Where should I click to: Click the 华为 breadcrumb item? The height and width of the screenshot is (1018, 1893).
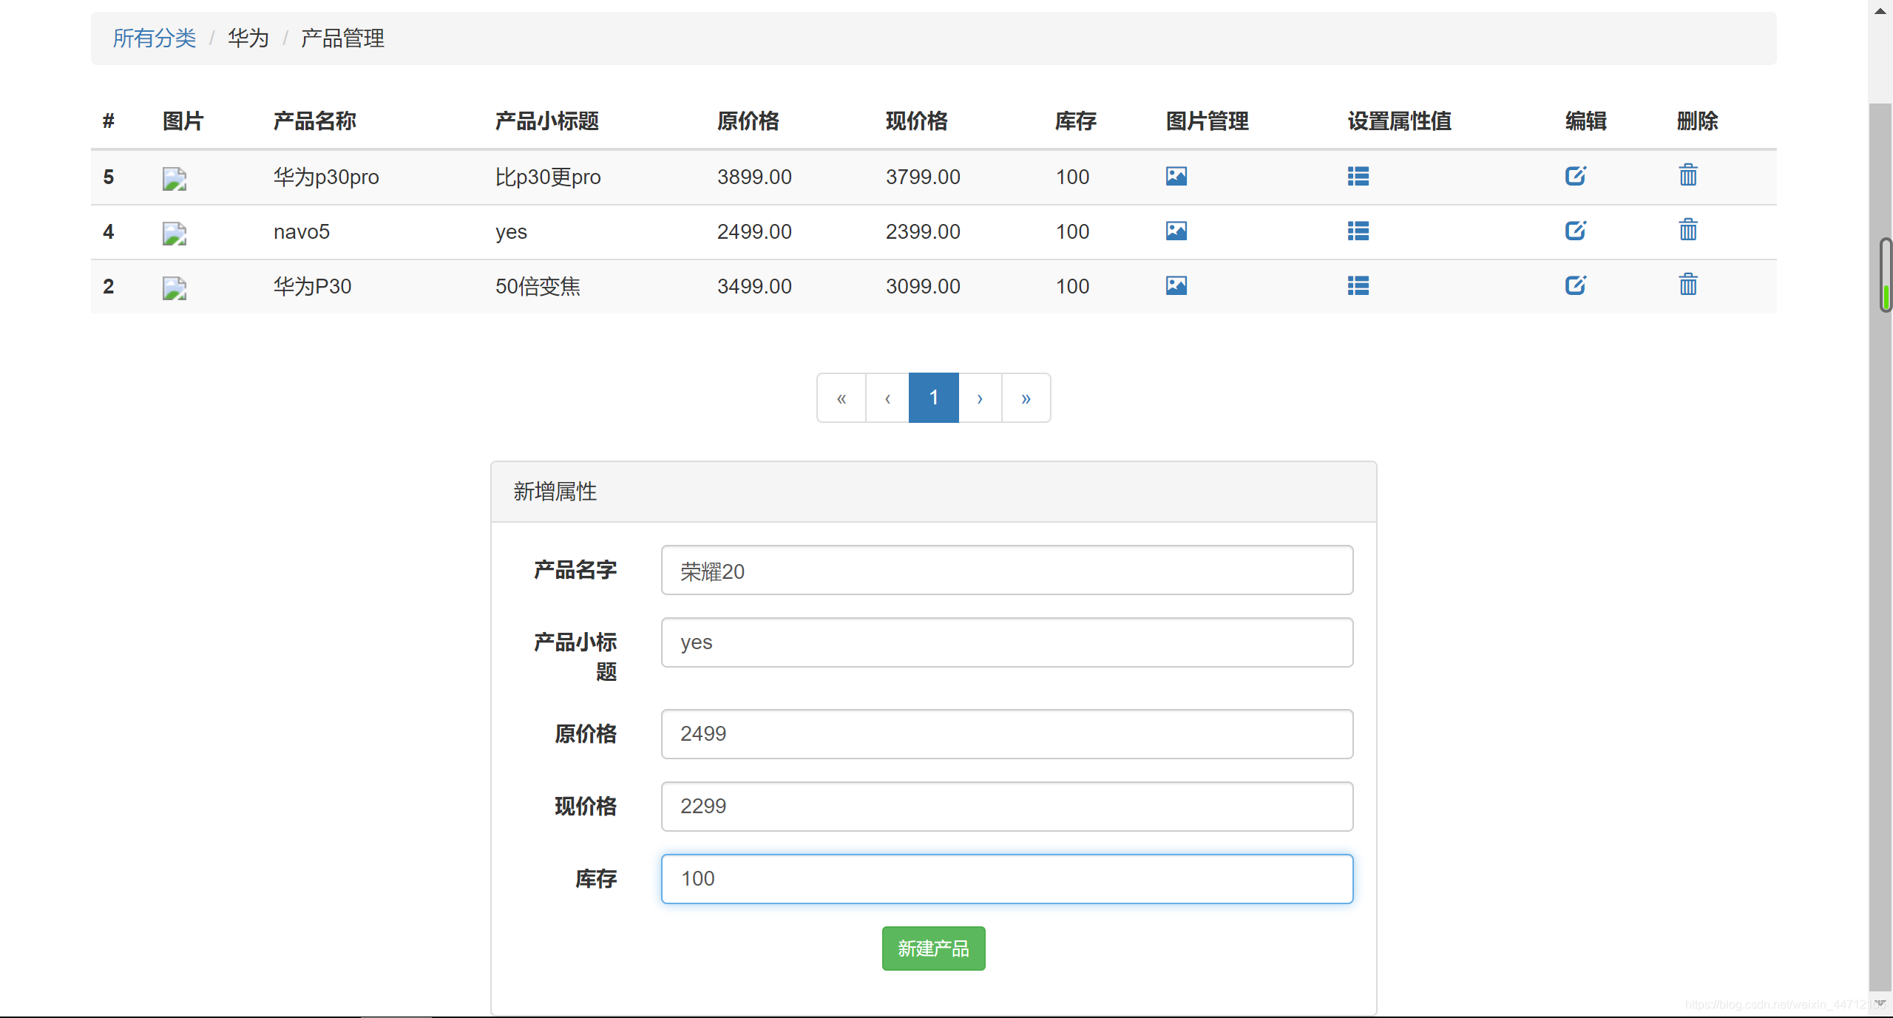[248, 38]
